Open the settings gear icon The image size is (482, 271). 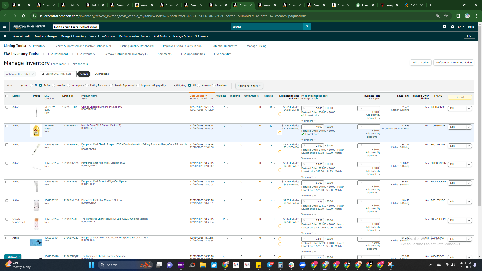(452, 27)
